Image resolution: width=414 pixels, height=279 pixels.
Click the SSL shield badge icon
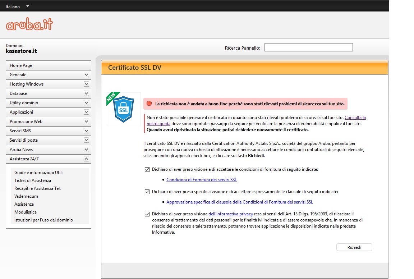pyautogui.click(x=124, y=109)
